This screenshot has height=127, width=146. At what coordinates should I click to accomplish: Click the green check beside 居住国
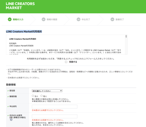(x=8, y=91)
